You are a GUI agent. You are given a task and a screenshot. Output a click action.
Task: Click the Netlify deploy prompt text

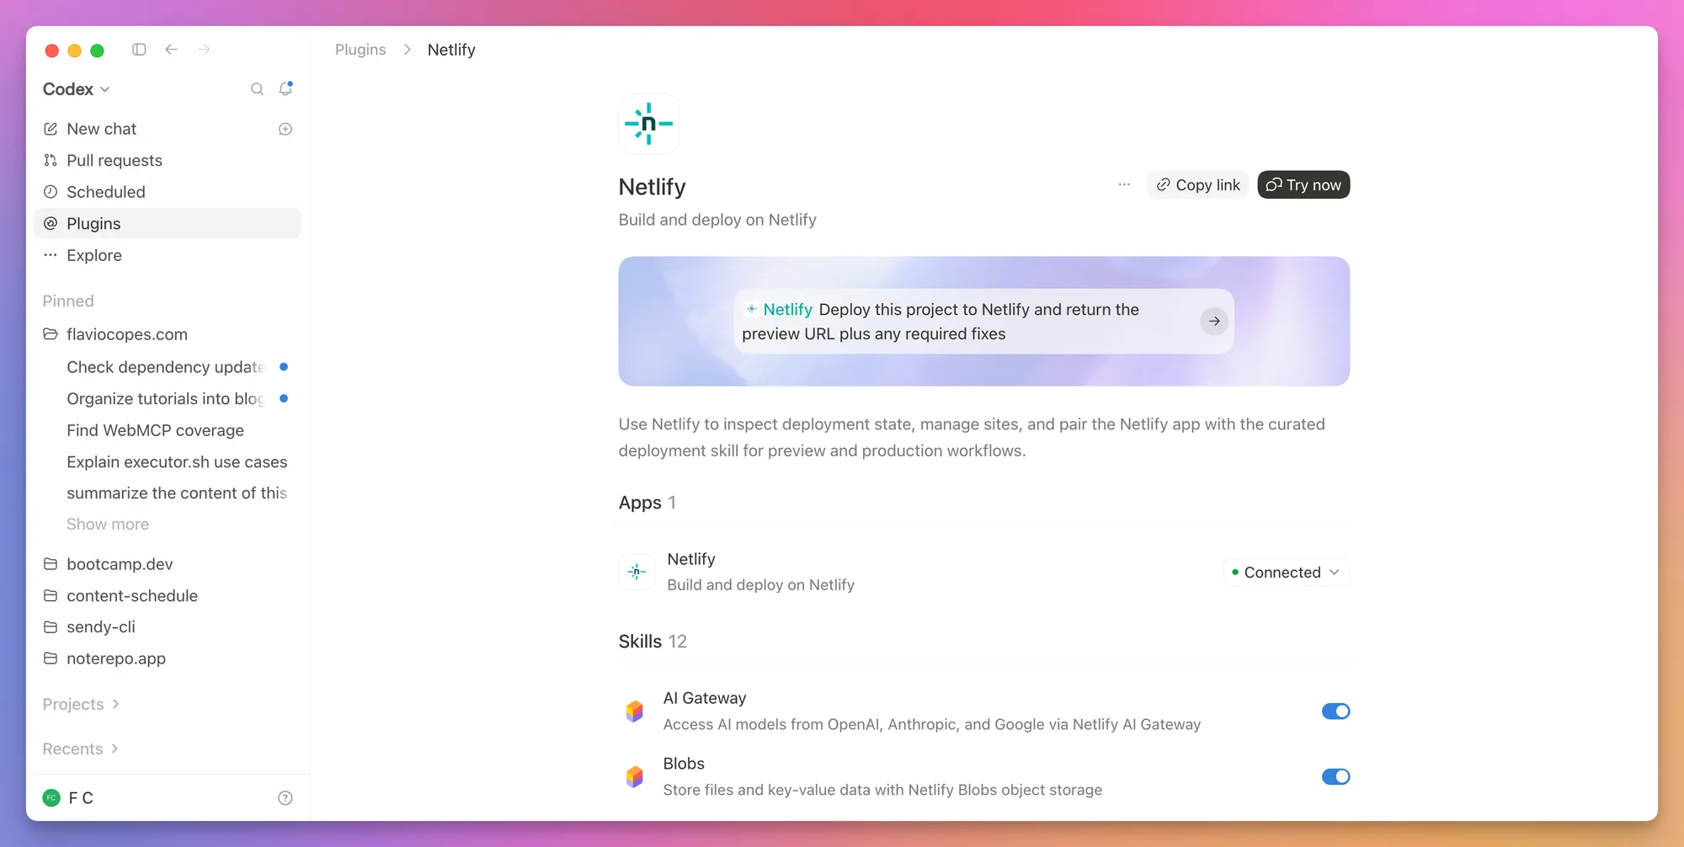pos(941,322)
